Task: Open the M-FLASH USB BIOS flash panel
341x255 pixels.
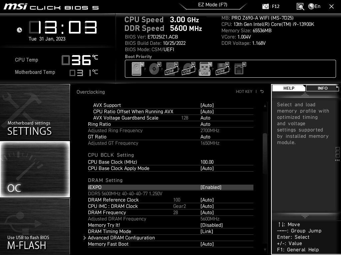Action: 35,226
